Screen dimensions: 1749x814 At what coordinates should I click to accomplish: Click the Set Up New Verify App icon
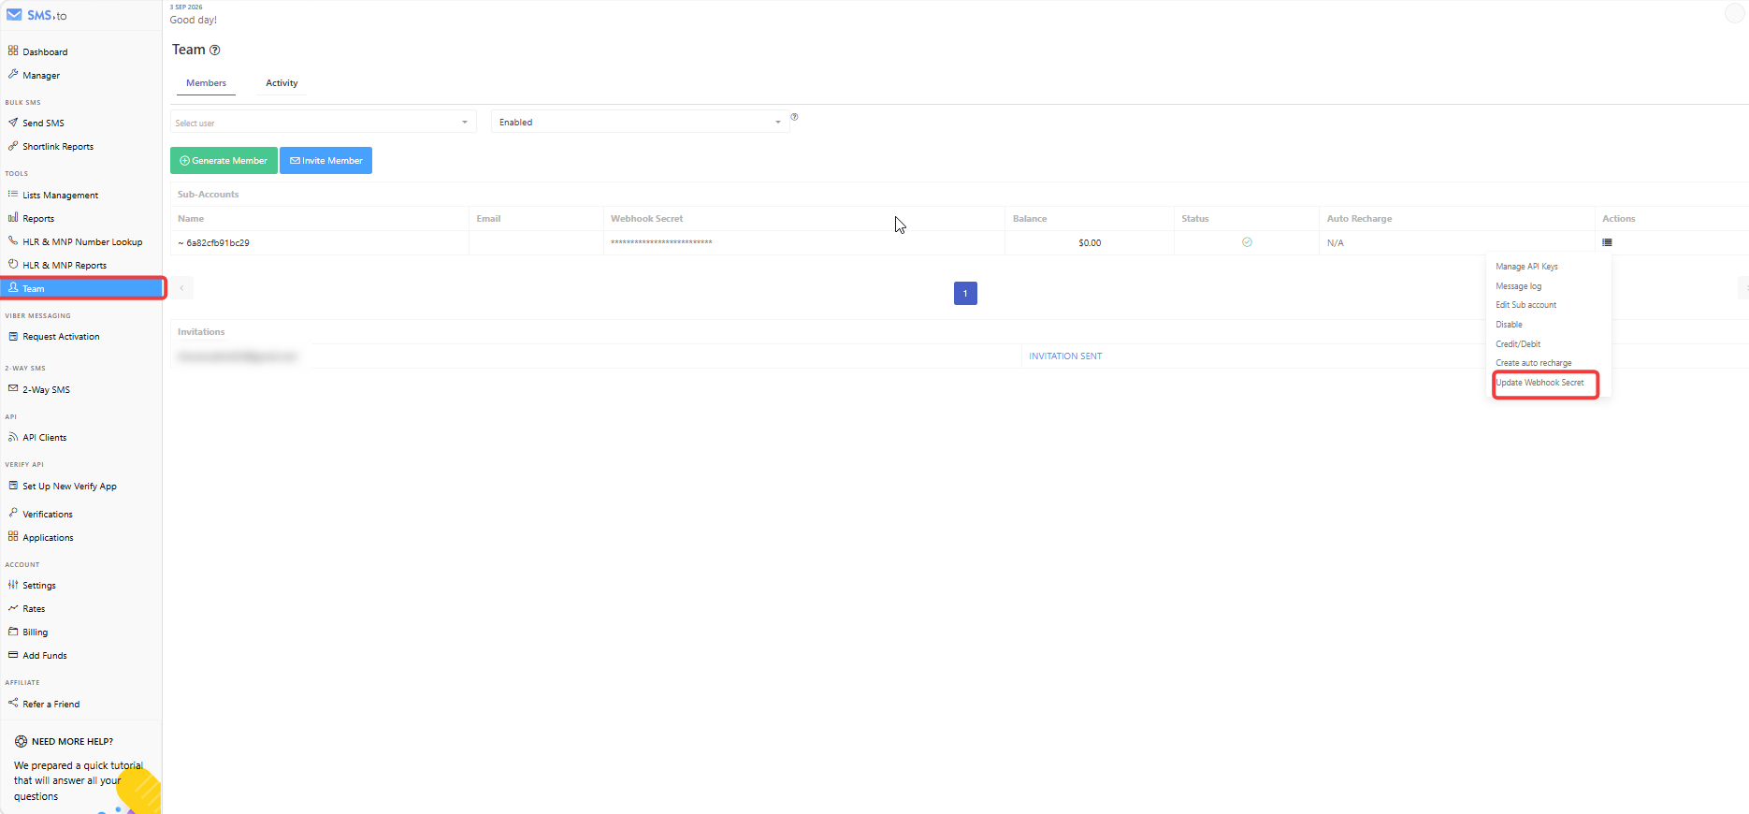pos(13,486)
